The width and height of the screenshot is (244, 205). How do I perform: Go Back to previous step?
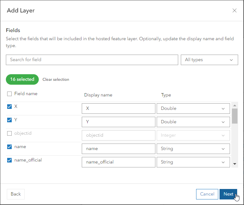[16, 194]
